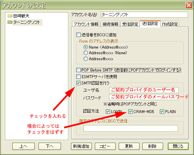Enable ESMTPサーバを使用 checkbox
This screenshot has width=194, height=155.
[78, 77]
